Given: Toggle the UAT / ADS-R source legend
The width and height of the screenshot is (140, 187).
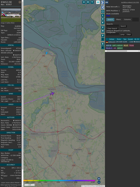Looking at the screenshot, I should point(117,46).
